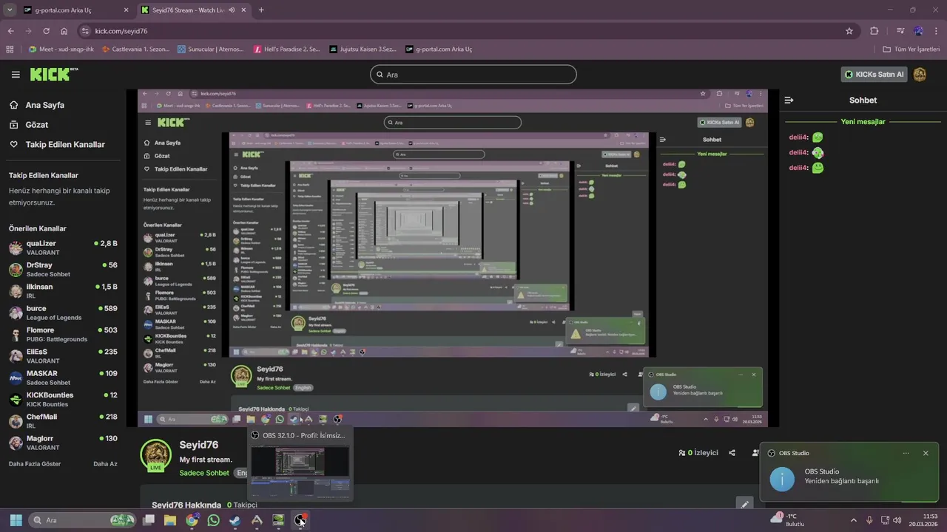Open the Castlevania 1. Sezon bookmark
947x532 pixels.
pos(135,49)
